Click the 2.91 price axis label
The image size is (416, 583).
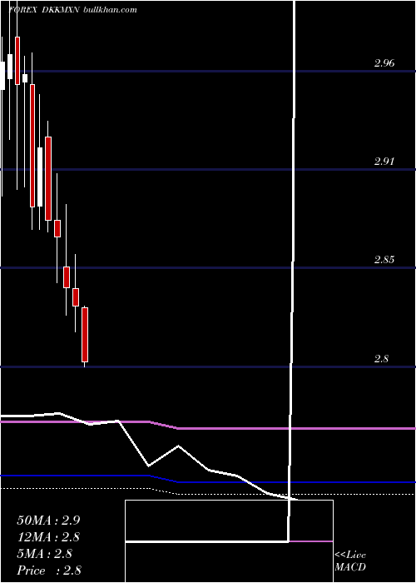click(384, 162)
